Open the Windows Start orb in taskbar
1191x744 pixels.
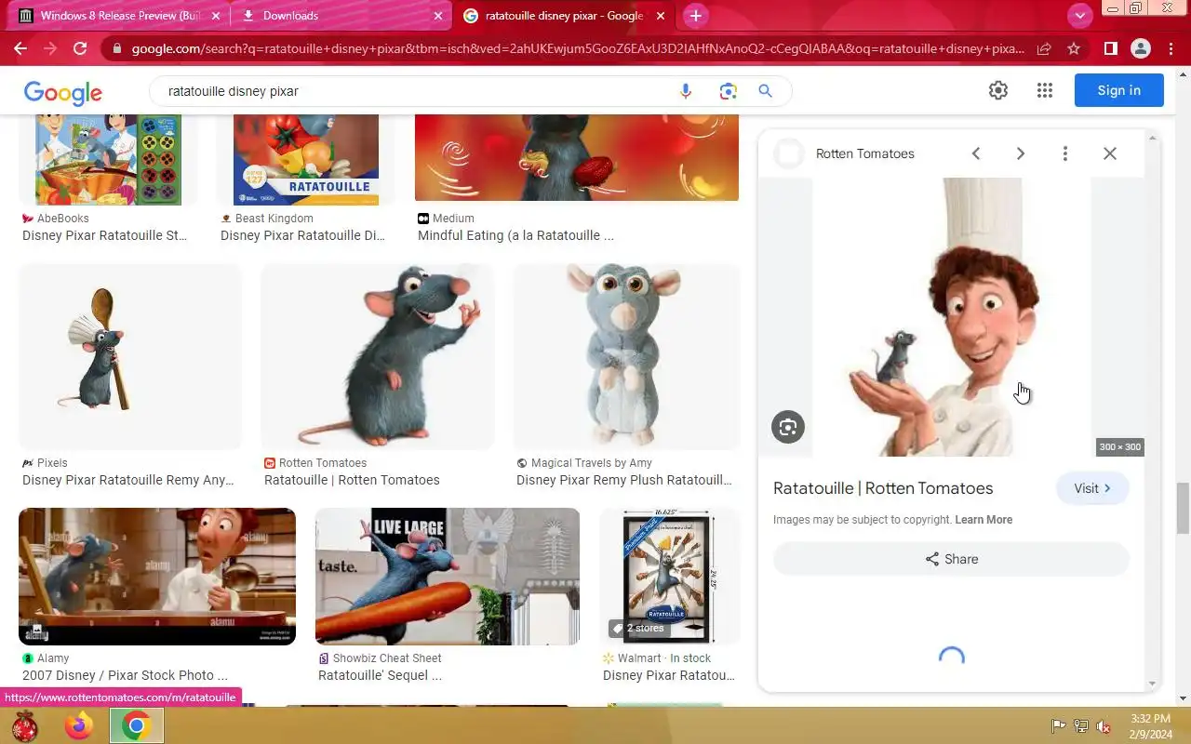[x=24, y=725]
